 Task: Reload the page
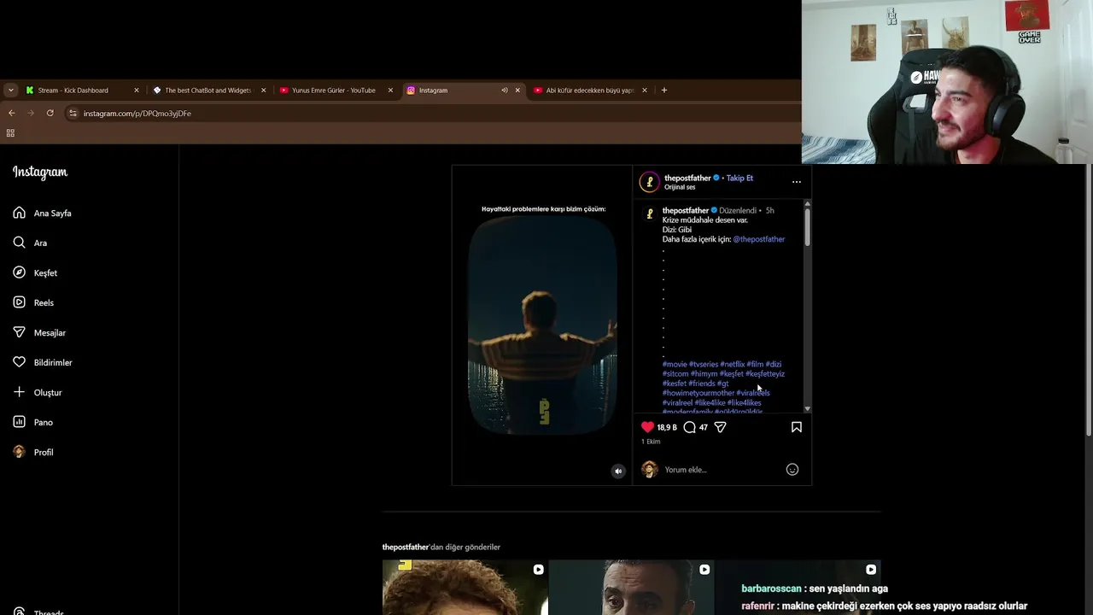pos(50,113)
